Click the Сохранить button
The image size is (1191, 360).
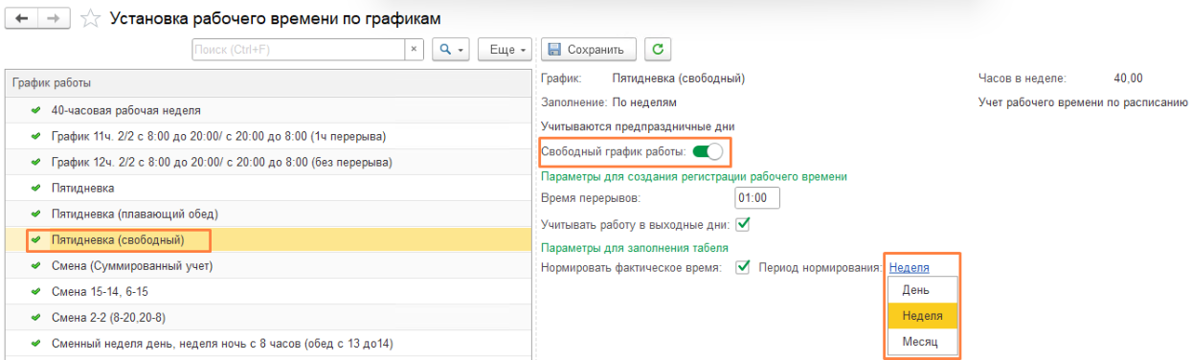point(588,49)
